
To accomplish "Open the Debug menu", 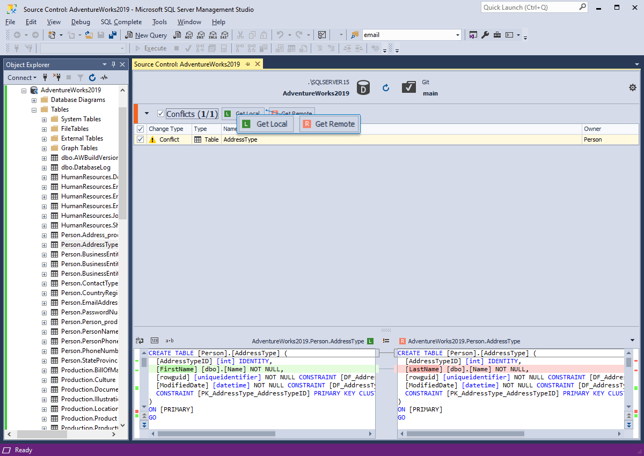I will pyautogui.click(x=80, y=22).
